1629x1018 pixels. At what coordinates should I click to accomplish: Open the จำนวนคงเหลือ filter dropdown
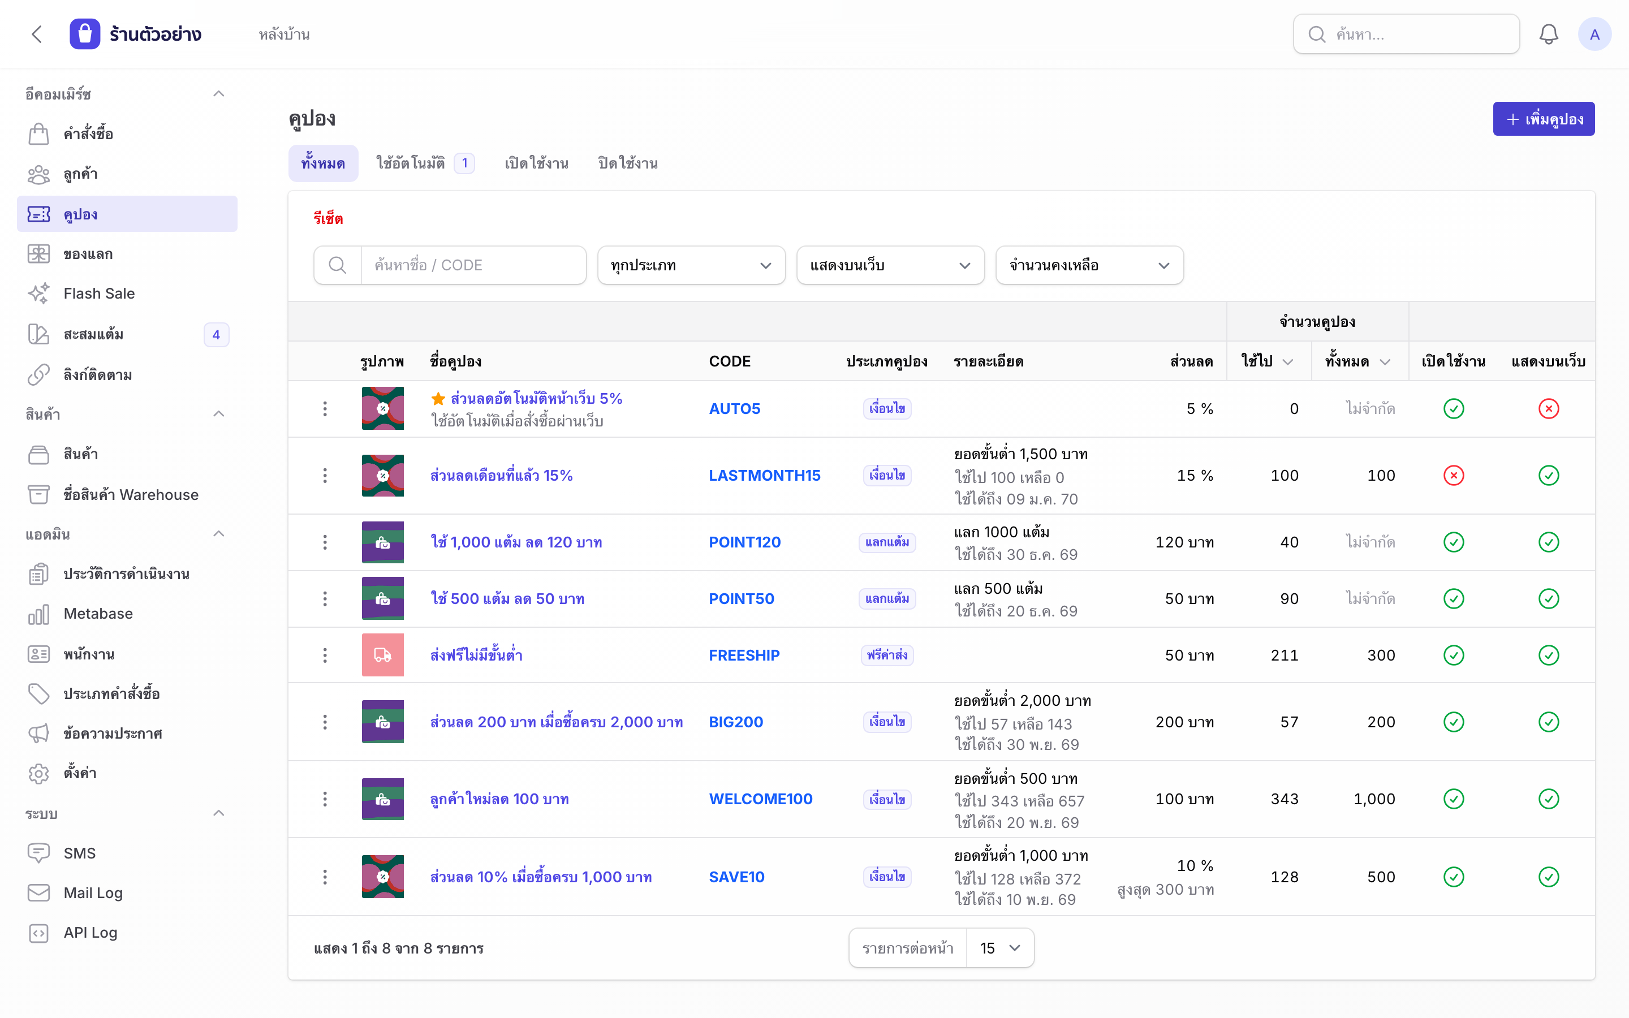pyautogui.click(x=1089, y=265)
